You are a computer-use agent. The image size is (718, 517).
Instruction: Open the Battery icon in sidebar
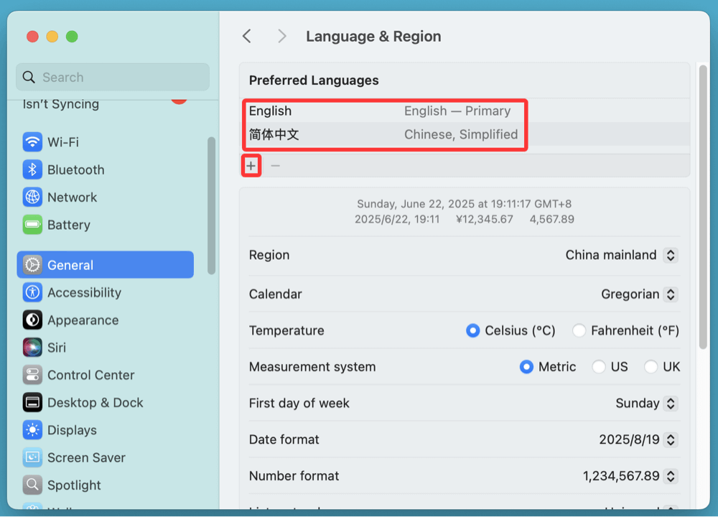(32, 225)
